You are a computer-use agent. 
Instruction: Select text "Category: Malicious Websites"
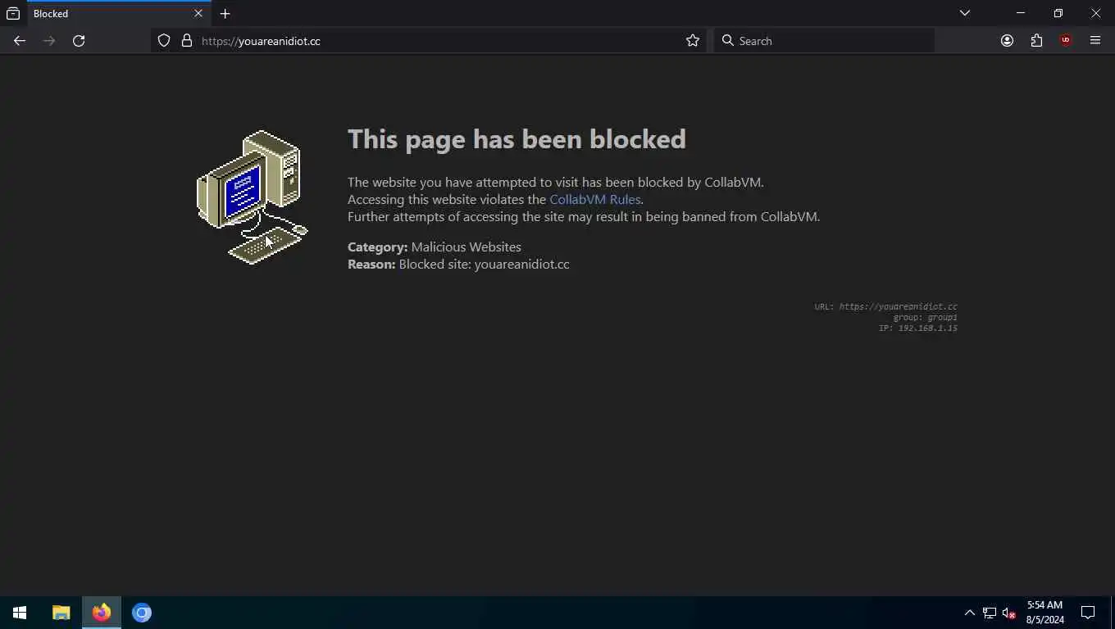click(x=434, y=247)
